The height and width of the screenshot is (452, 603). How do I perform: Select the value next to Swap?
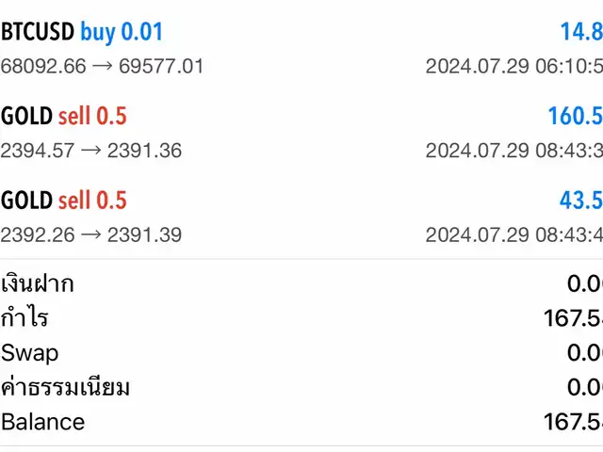(585, 353)
